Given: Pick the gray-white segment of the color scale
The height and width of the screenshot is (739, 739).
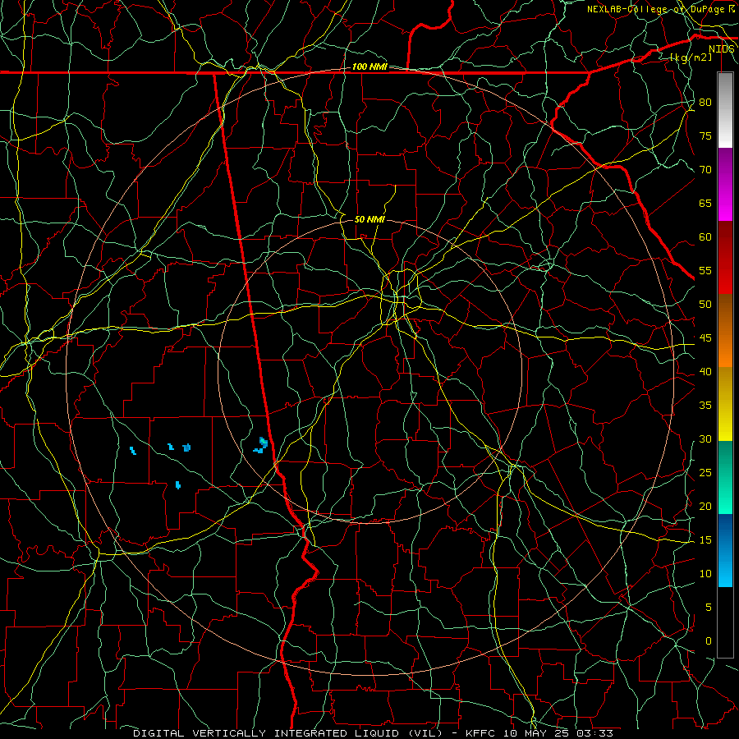Looking at the screenshot, I should pos(725,110).
